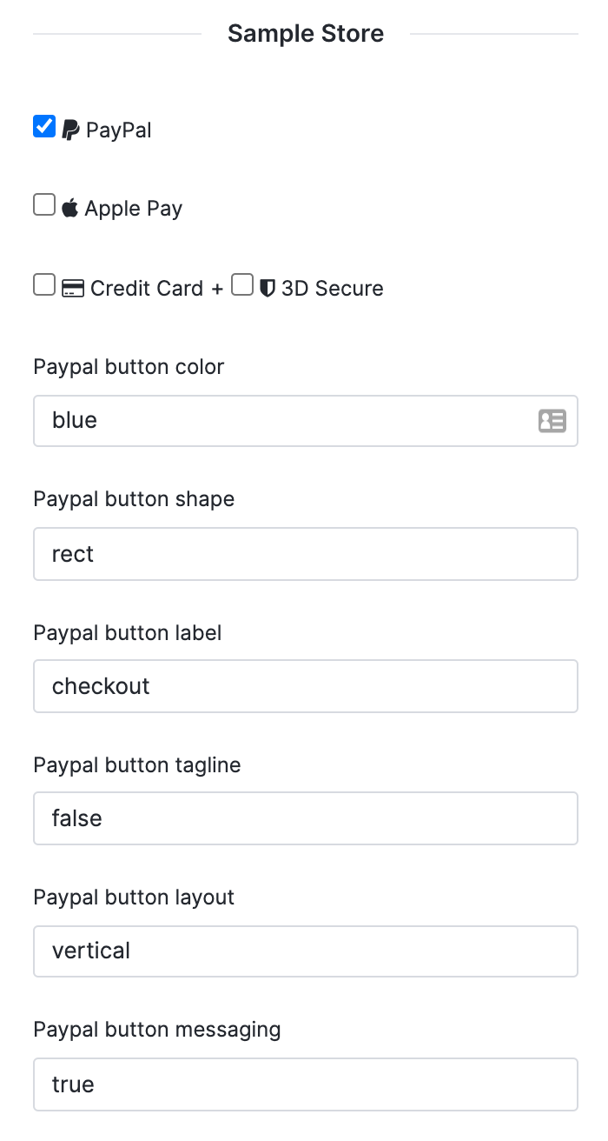Click the Sample Store heading
The height and width of the screenshot is (1141, 608).
click(x=306, y=34)
